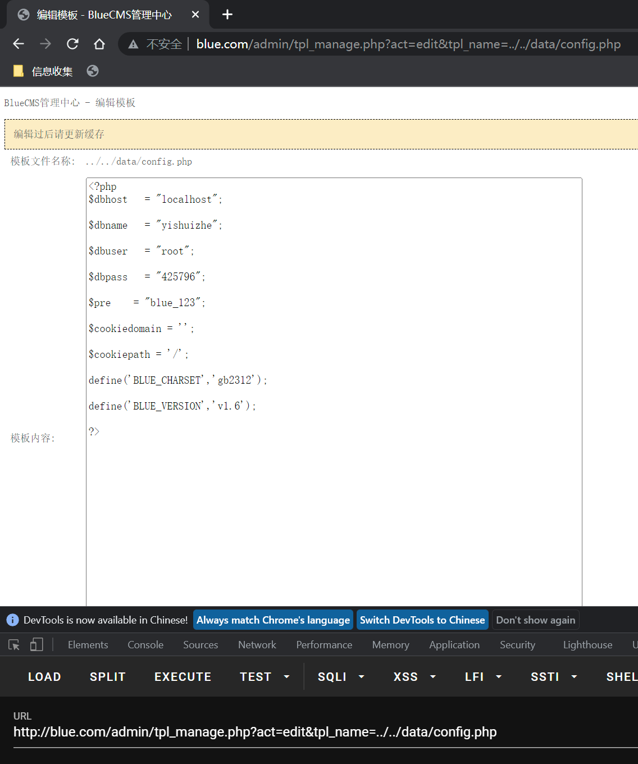
Task: Open the Application tab
Action: (454, 645)
